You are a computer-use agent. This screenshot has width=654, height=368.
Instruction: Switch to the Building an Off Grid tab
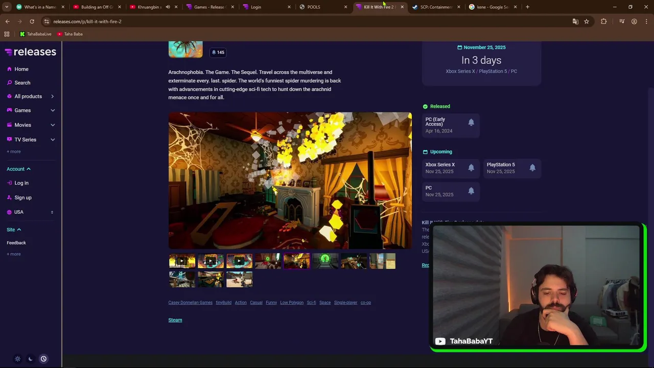(97, 7)
